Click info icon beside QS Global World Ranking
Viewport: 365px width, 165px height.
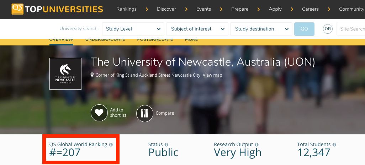(111, 145)
